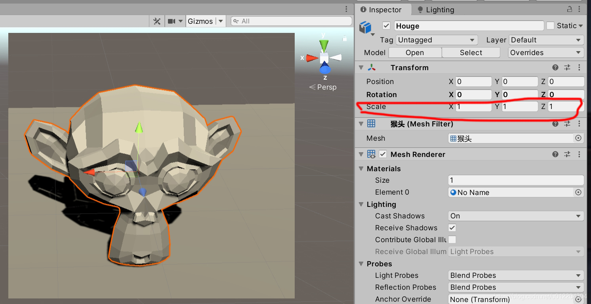Enable the Static checkbox

(x=550, y=25)
